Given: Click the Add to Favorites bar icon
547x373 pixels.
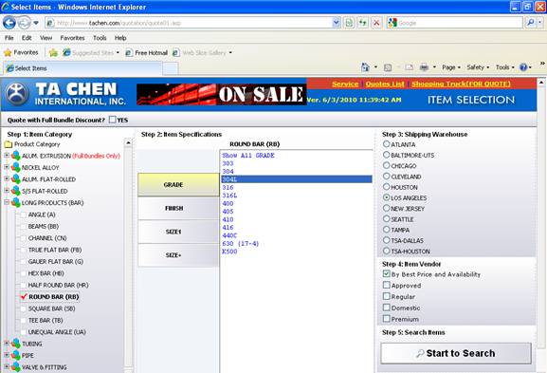Looking at the screenshot, I should click(x=53, y=53).
